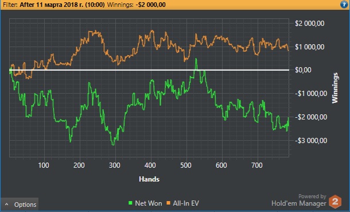Viewport: 350px width, 212px height.
Task: Expand the Options panel
Action: tap(20, 205)
